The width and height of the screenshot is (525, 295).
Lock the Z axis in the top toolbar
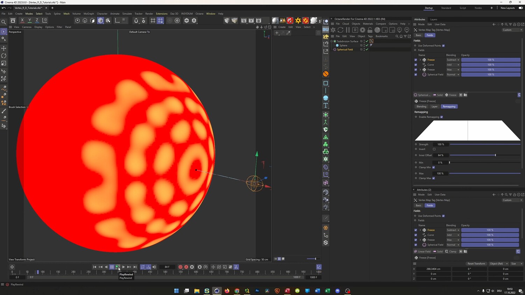click(x=37, y=21)
